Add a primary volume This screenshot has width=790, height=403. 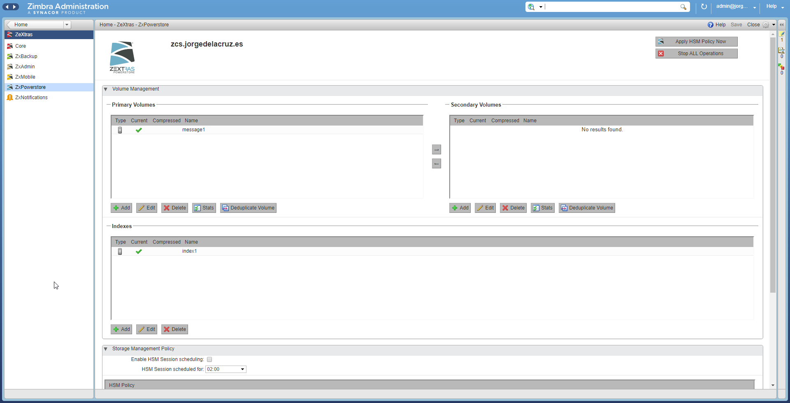click(121, 208)
